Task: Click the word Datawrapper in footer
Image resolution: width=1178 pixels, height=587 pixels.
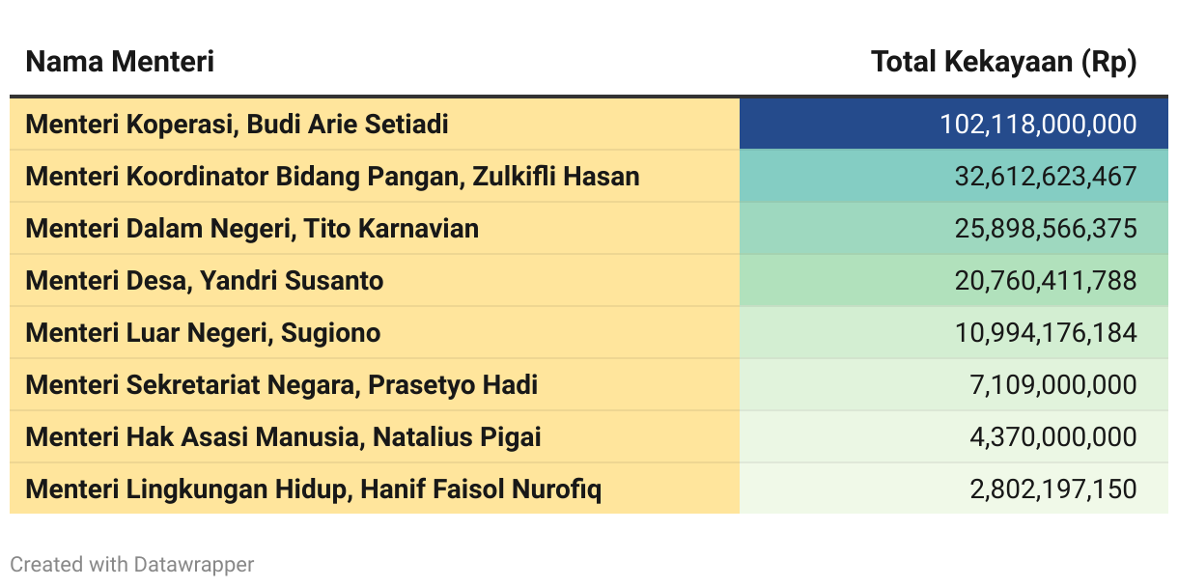Action: click(x=194, y=564)
